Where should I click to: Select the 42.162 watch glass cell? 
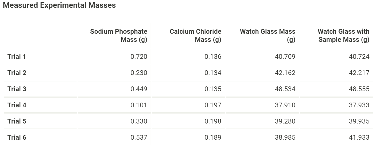285,73
